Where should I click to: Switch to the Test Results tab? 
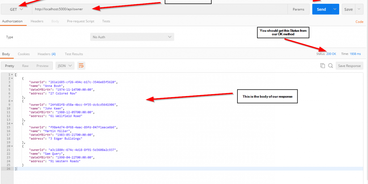point(74,54)
